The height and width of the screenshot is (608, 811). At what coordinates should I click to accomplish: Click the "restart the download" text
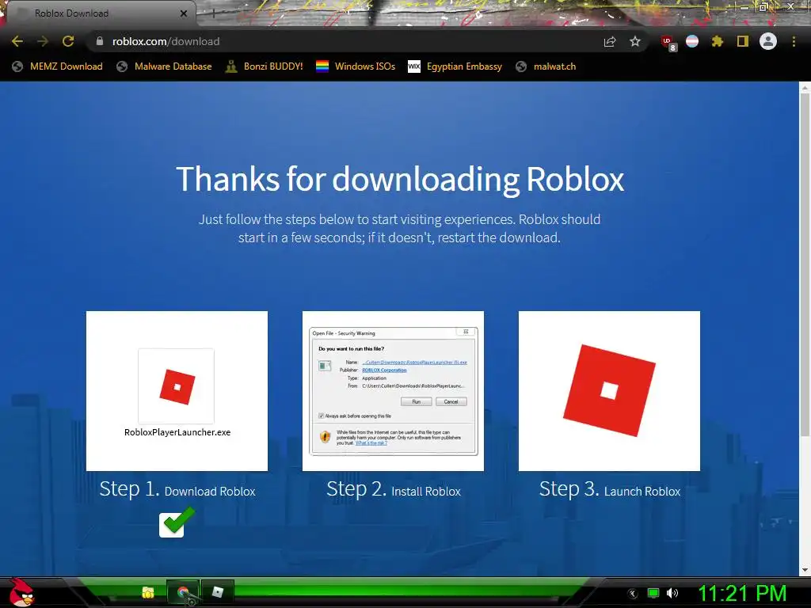point(498,237)
